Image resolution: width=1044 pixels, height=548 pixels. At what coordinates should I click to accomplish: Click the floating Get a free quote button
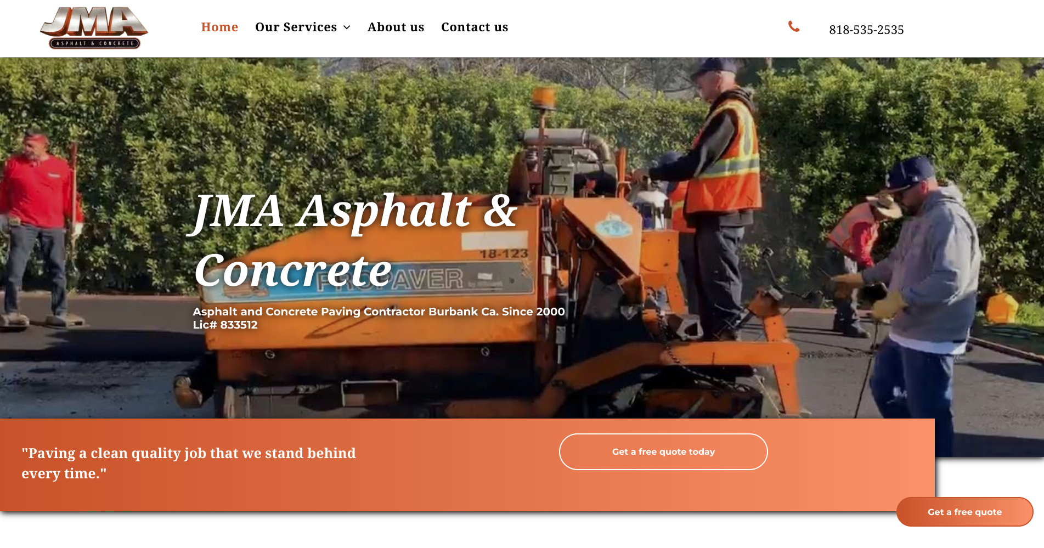pos(964,512)
